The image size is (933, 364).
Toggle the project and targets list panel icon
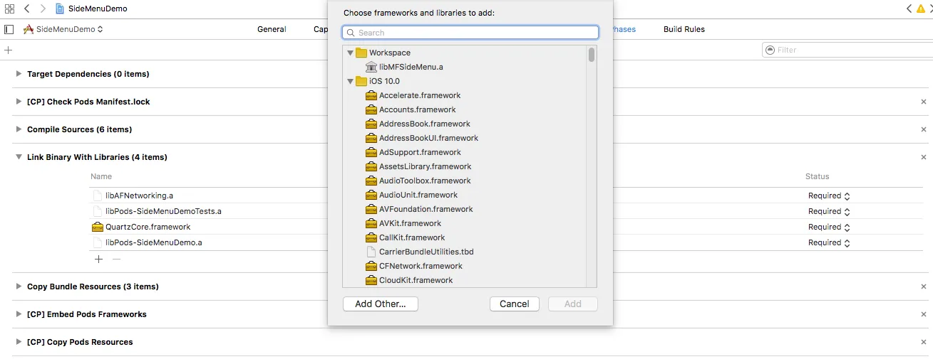click(9, 29)
